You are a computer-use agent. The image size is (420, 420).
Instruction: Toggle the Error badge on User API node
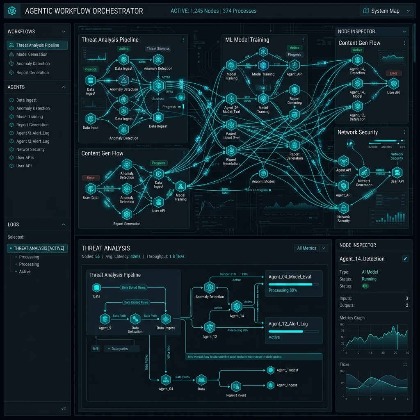click(x=394, y=73)
